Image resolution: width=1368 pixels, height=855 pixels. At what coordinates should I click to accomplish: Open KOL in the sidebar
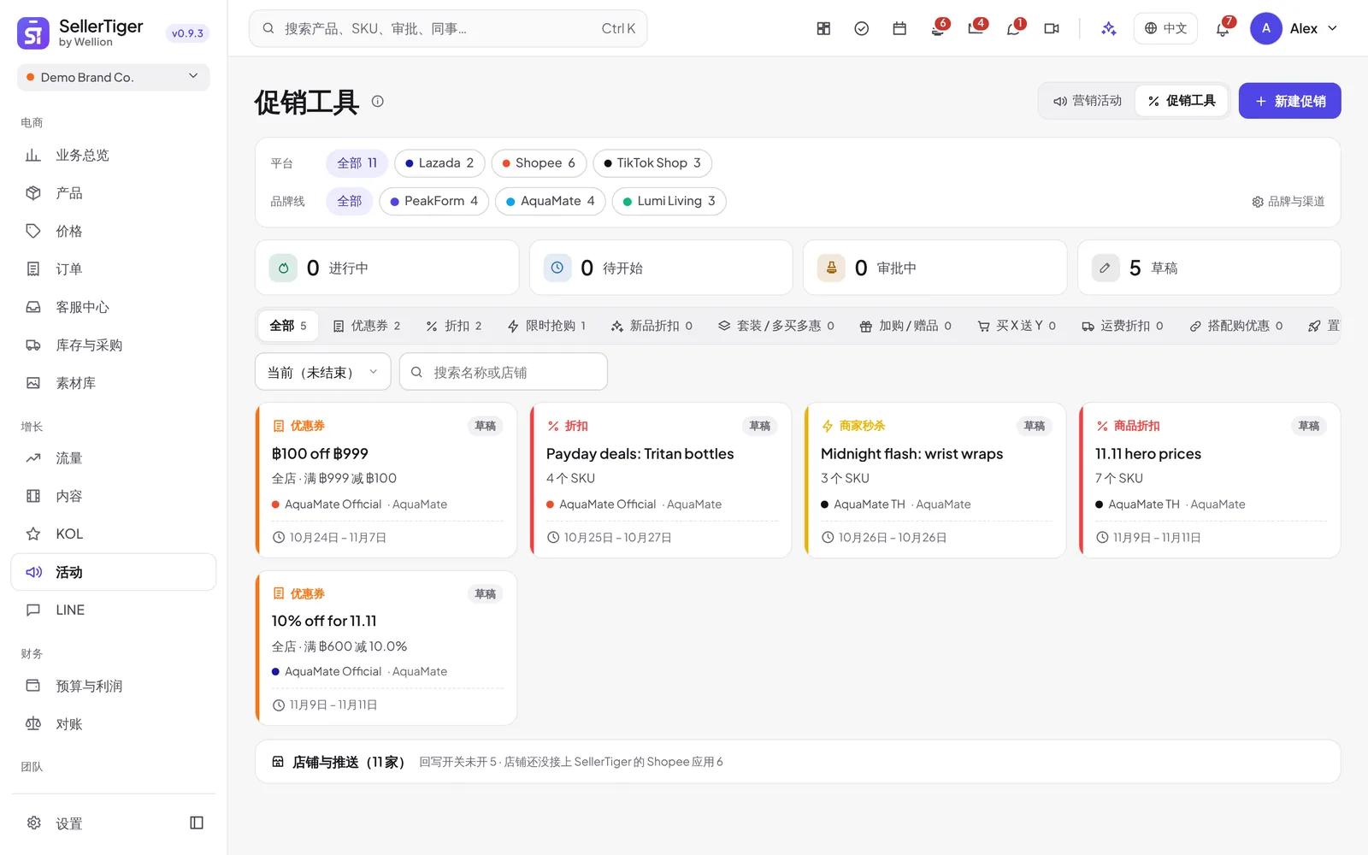coord(113,534)
